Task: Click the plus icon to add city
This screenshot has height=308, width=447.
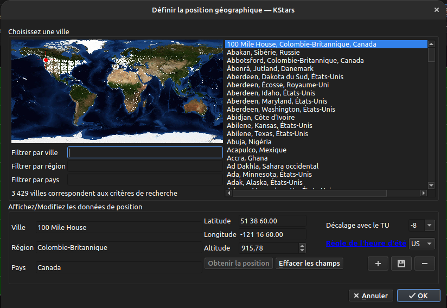Action: [x=378, y=264]
